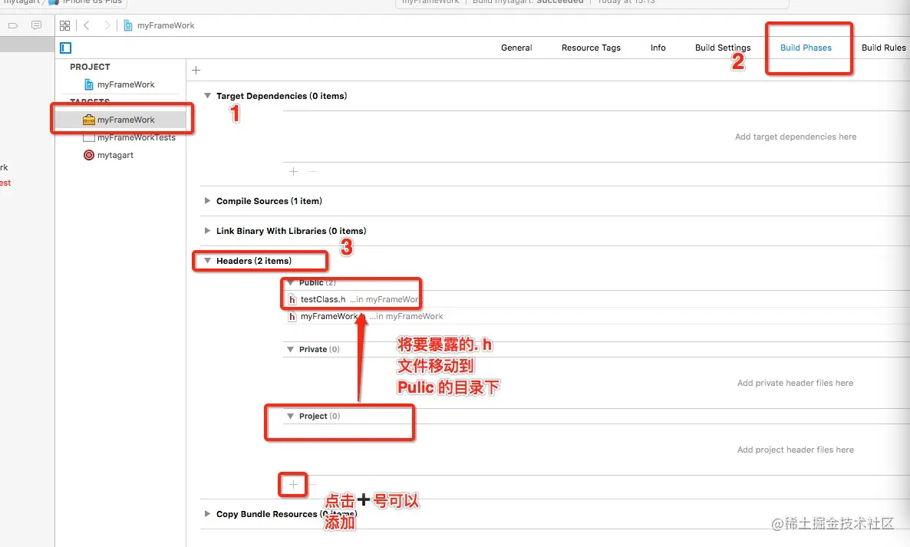Click the mytagart target bullseye icon

tap(89, 155)
